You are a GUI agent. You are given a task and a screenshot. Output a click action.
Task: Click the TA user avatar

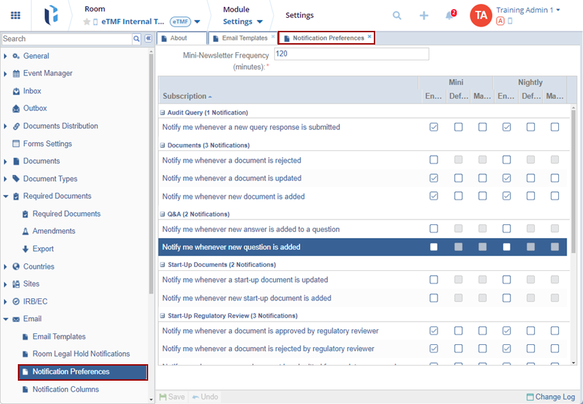[x=481, y=15]
